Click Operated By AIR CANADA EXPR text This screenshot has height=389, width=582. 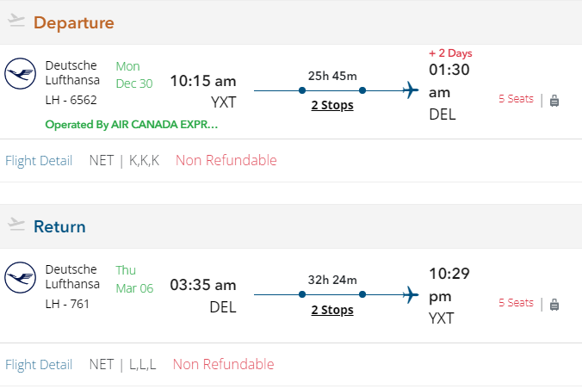coord(132,125)
